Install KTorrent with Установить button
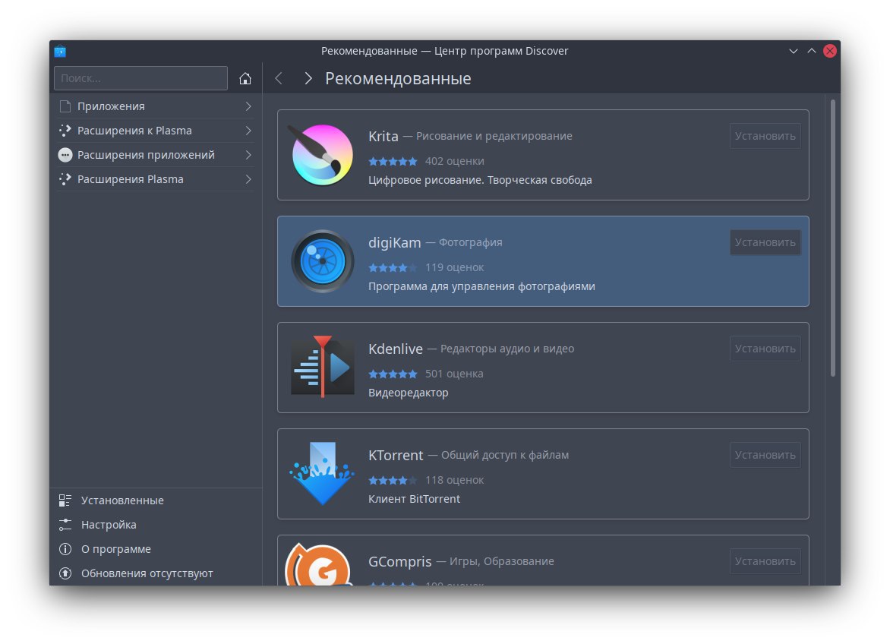Image resolution: width=890 pixels, height=644 pixels. [x=765, y=455]
